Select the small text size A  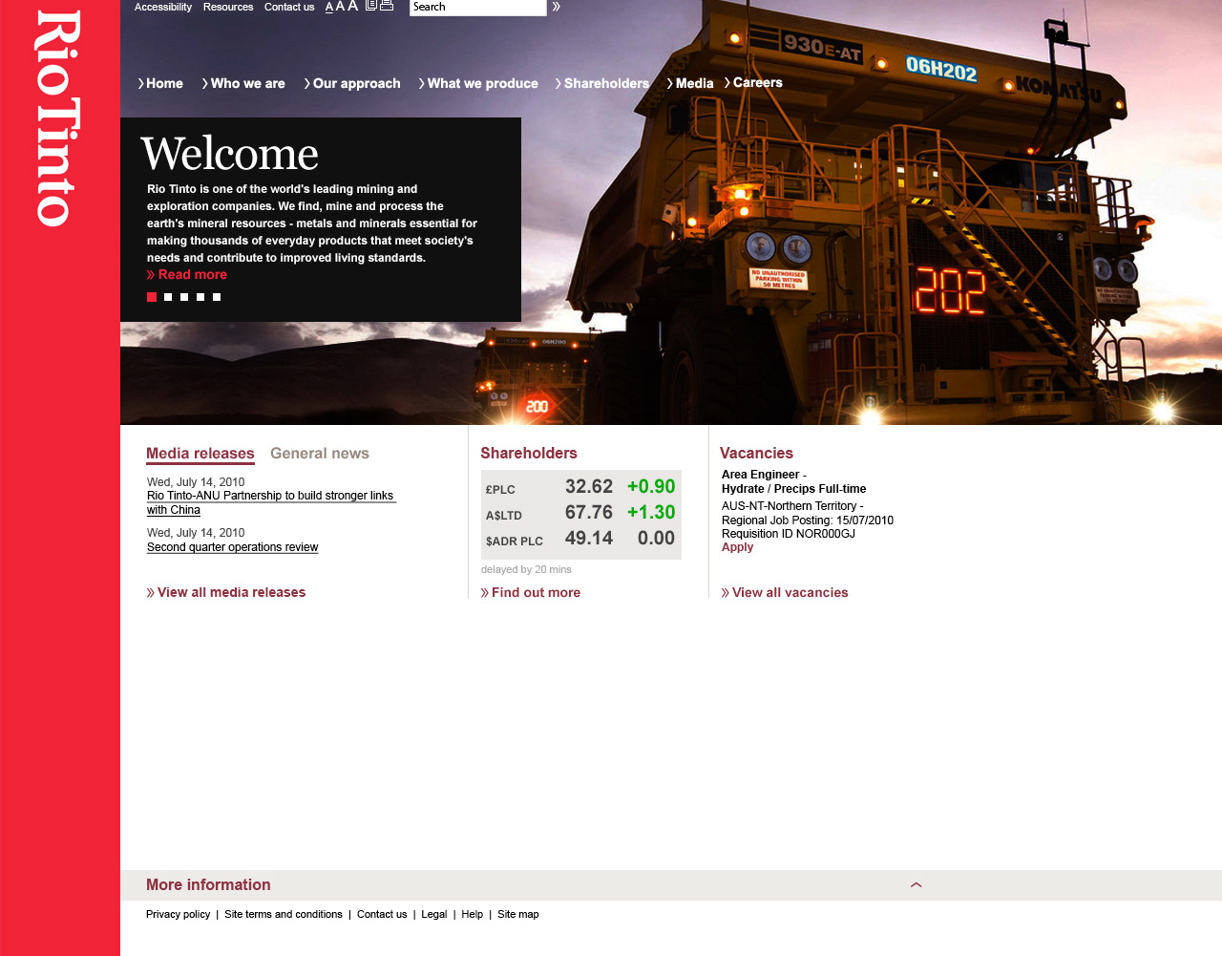329,8
